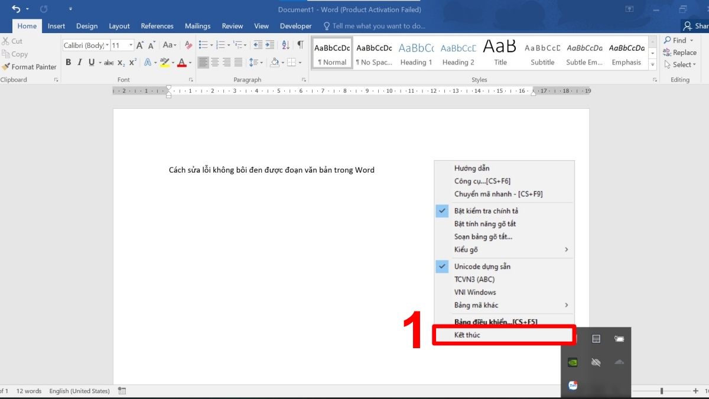Click the Clear All Formatting eraser icon
Image resolution: width=709 pixels, height=399 pixels.
click(x=188, y=45)
